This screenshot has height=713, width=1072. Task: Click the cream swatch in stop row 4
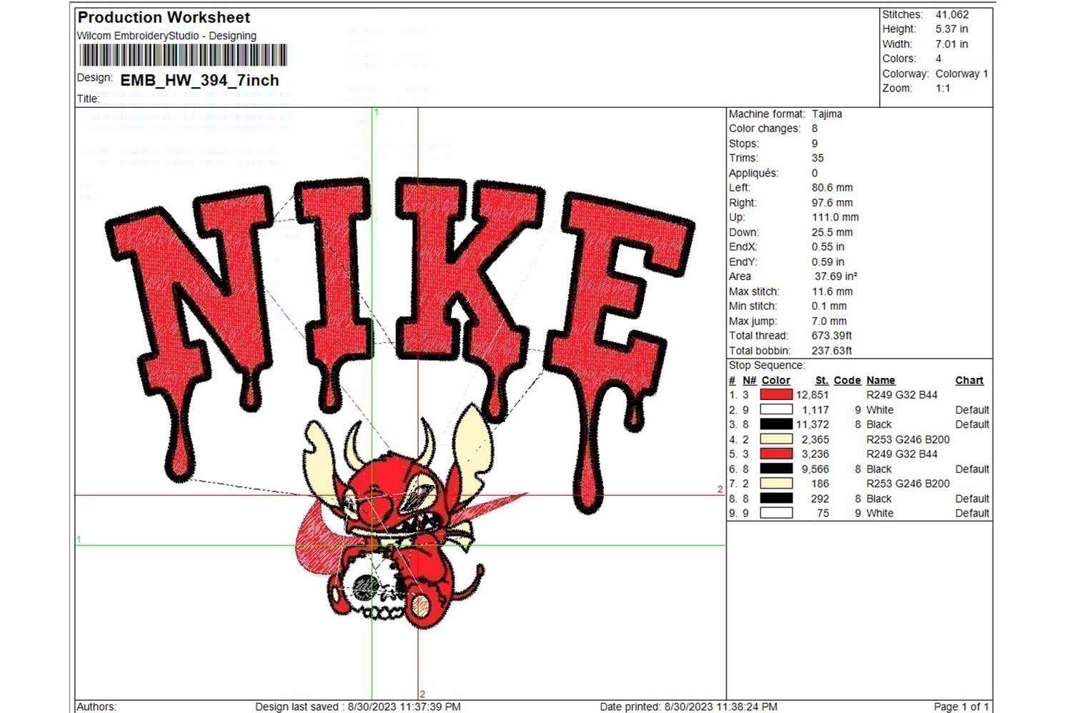[776, 439]
